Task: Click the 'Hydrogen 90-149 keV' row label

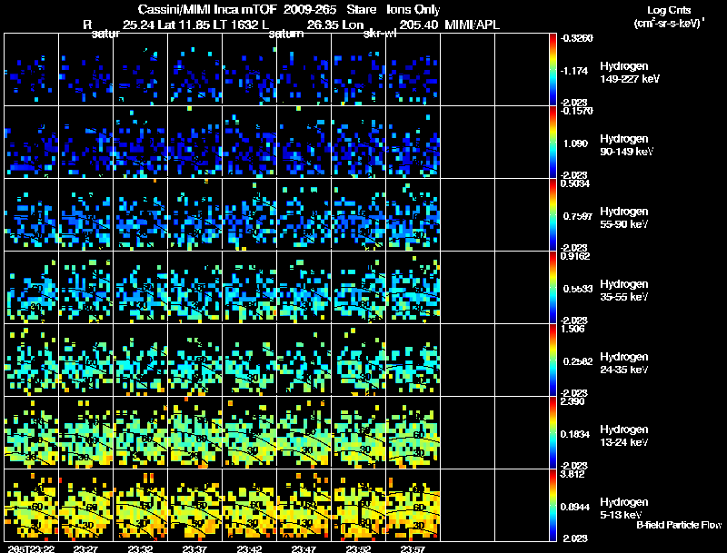Action: coord(626,145)
